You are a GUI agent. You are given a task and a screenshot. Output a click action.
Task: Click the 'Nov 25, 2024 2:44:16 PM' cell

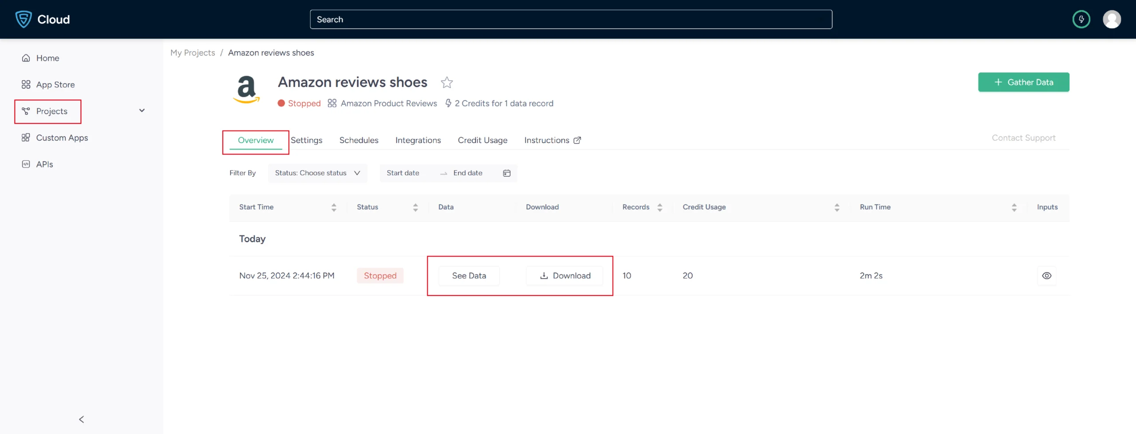click(x=287, y=276)
